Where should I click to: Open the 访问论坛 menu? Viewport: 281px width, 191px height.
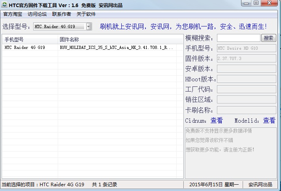(37, 14)
